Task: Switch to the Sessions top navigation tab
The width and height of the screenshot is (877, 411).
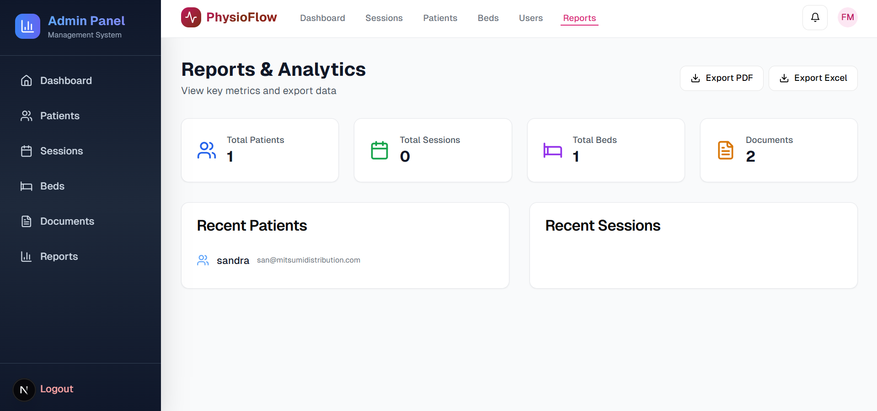Action: coord(384,18)
